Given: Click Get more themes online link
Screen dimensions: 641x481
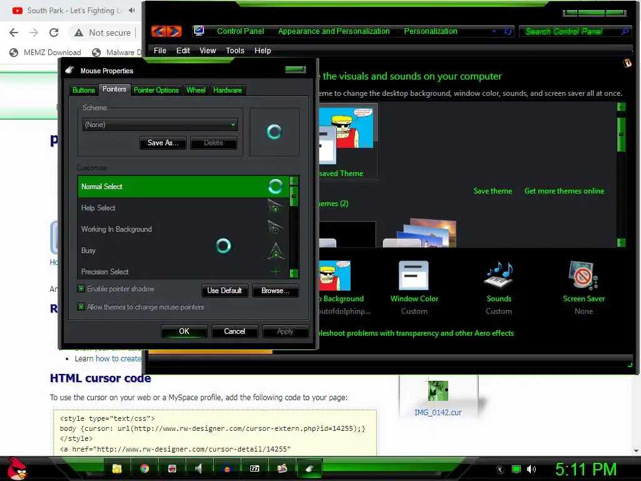Looking at the screenshot, I should click(564, 191).
